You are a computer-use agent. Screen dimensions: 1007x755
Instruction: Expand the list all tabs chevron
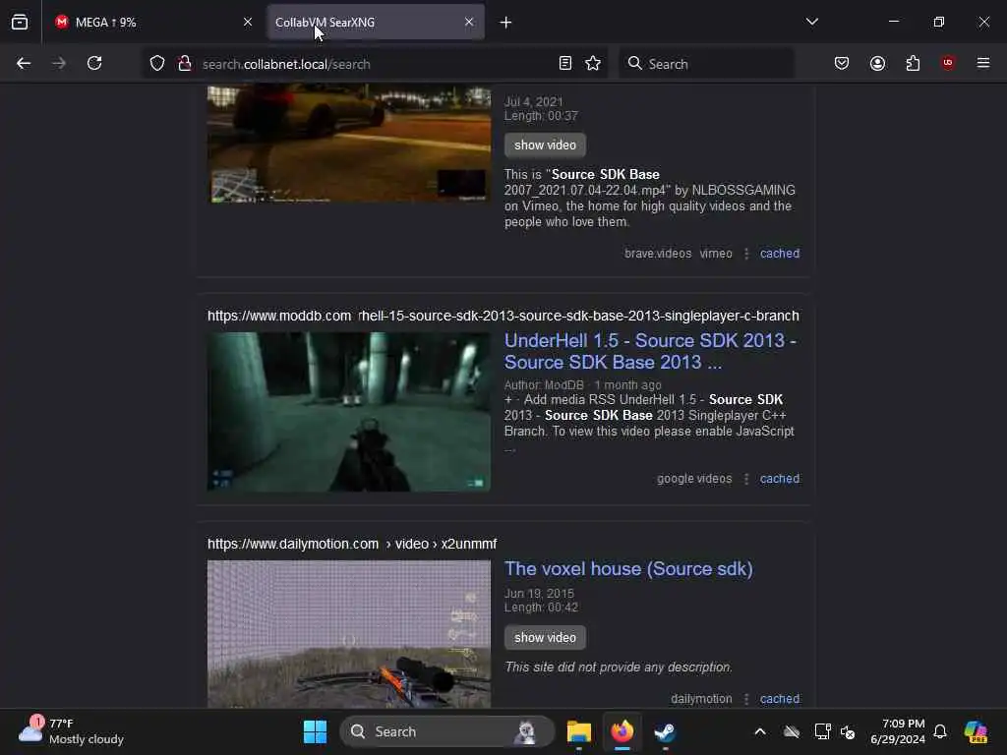[x=811, y=22]
